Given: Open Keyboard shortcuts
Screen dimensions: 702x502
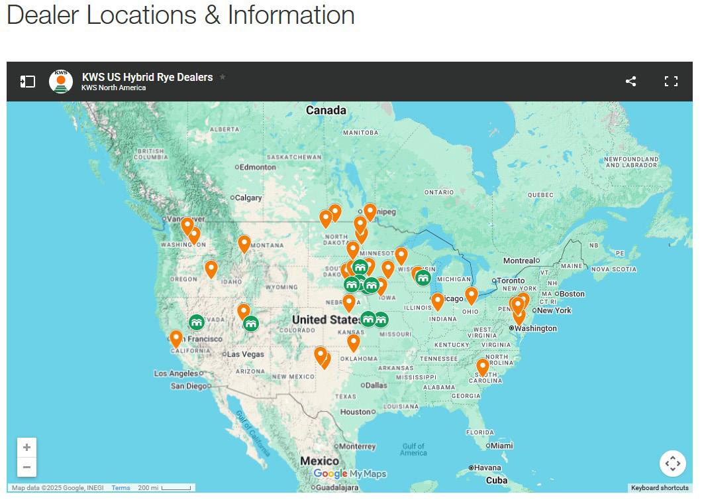Looking at the screenshot, I should [x=660, y=487].
